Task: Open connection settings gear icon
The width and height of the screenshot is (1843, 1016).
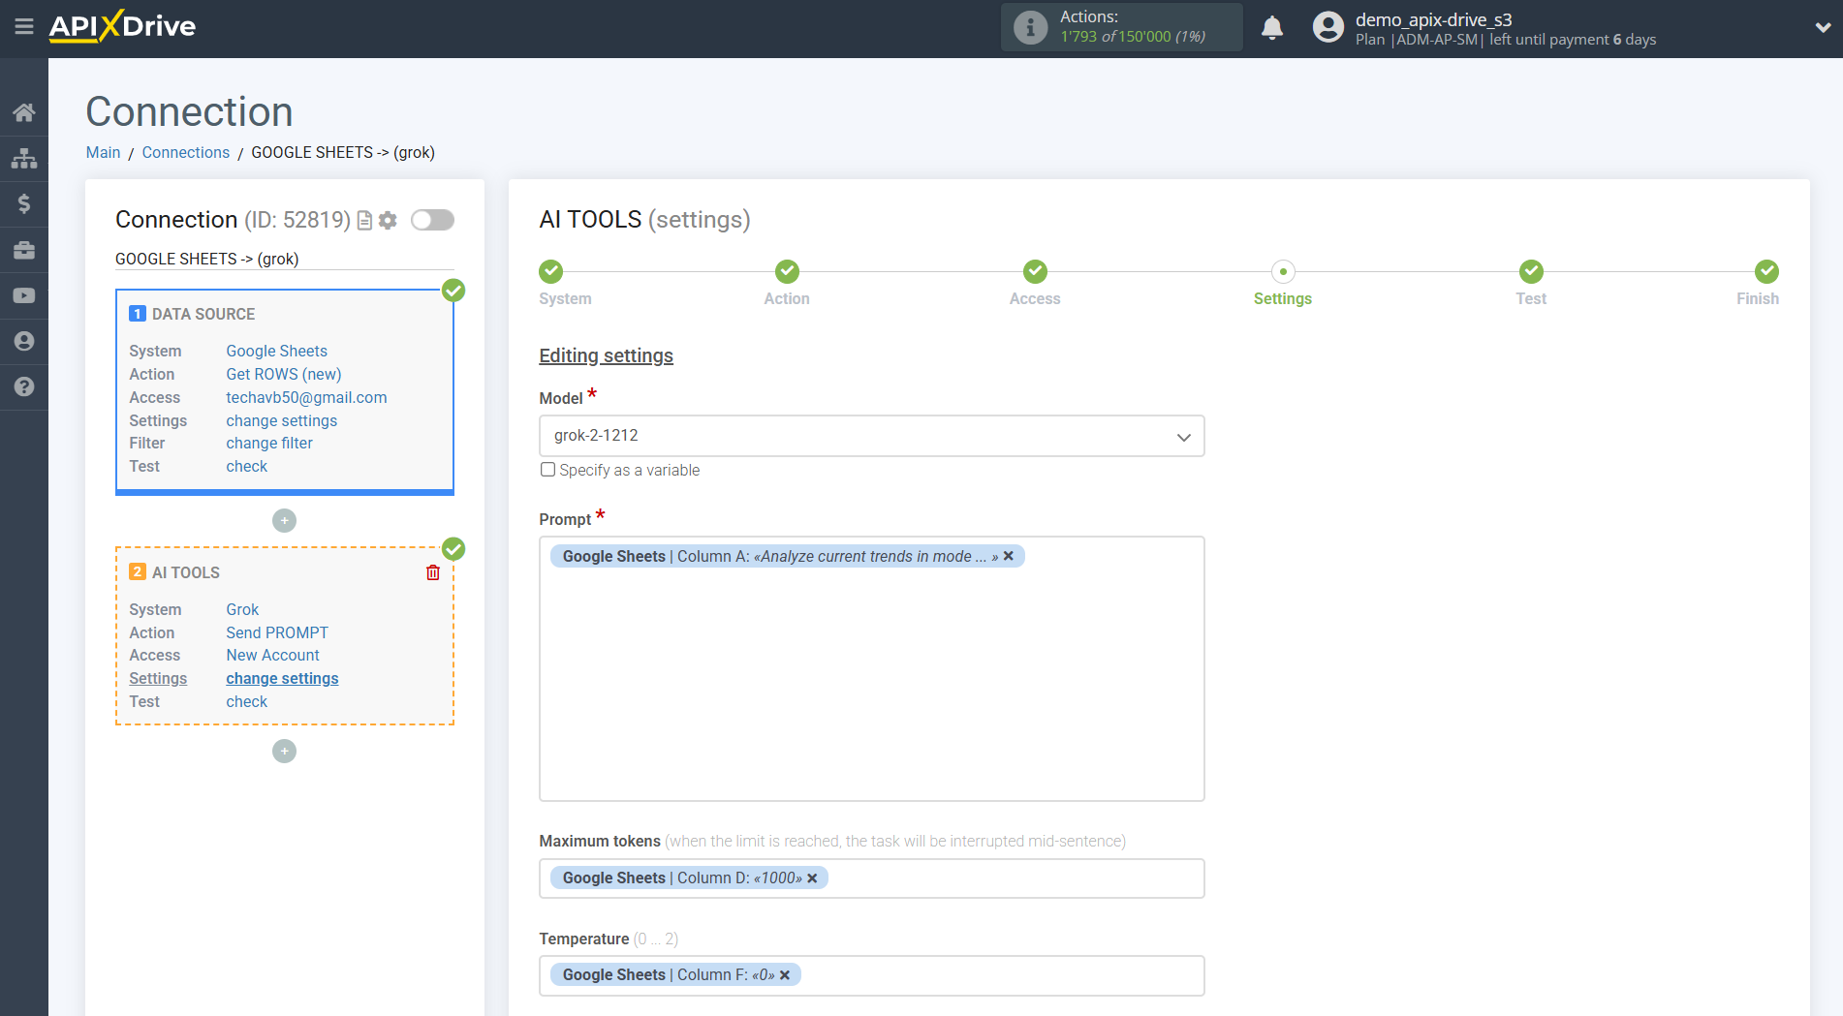Action: point(389,221)
